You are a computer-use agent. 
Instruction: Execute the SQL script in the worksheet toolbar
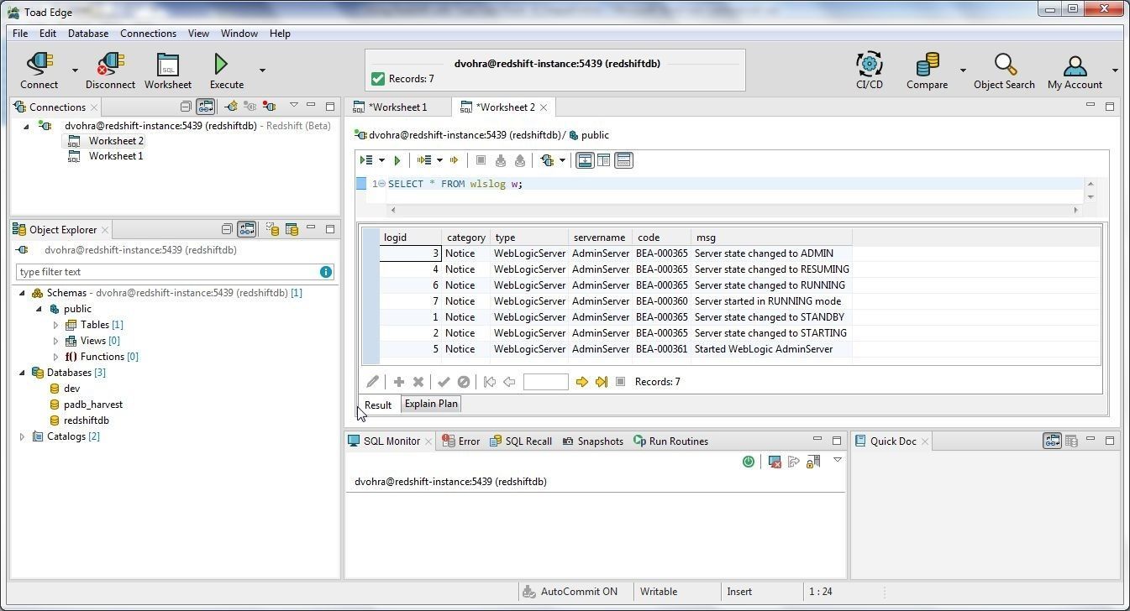point(366,160)
